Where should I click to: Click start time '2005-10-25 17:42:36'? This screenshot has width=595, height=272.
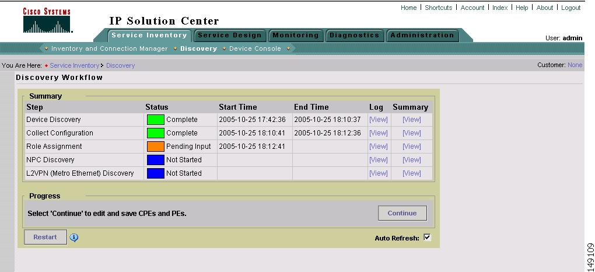252,120
